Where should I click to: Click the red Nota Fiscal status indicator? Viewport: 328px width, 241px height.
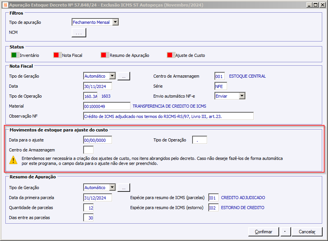56,55
